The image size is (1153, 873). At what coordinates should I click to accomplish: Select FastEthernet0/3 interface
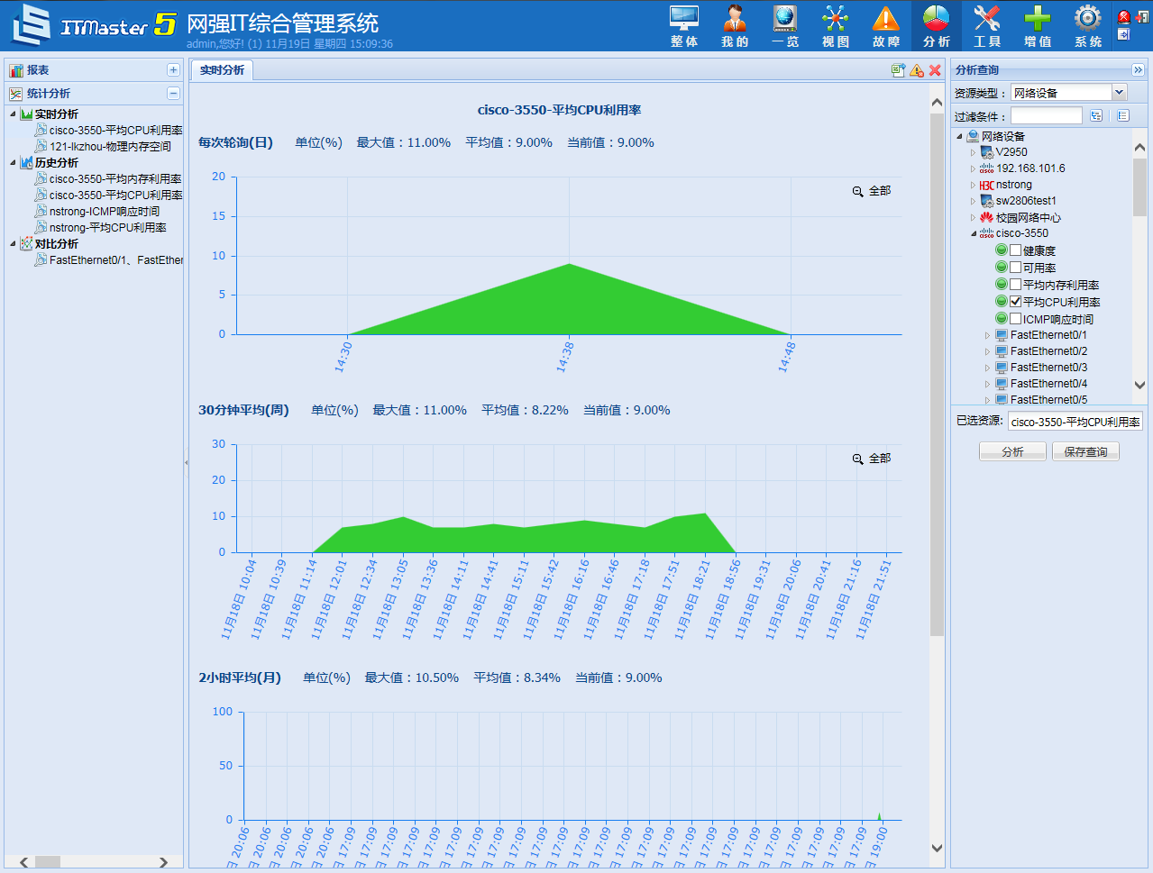[1048, 368]
